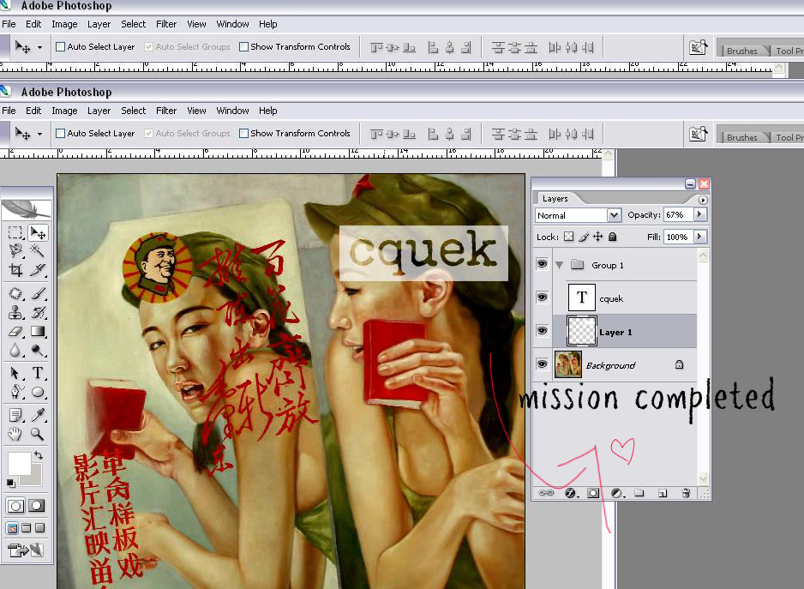Click the foreground color swatch

pos(19,464)
